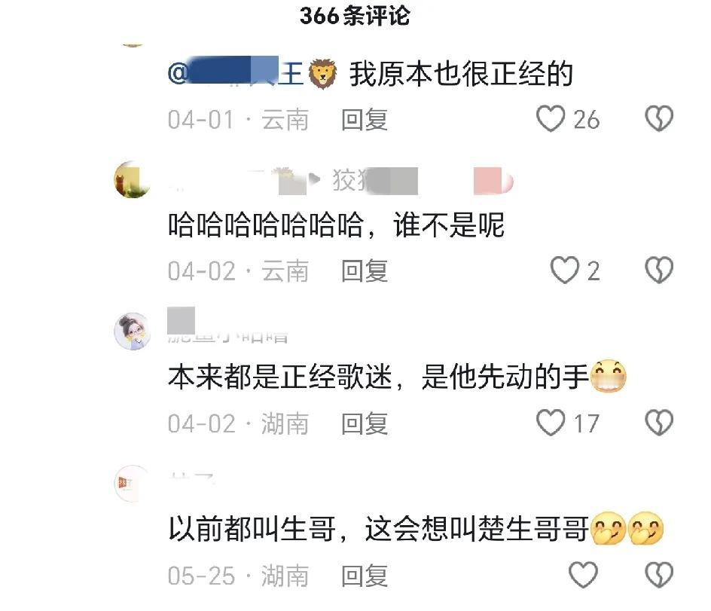The width and height of the screenshot is (711, 611).
Task: Open the mentioned user link with lion emoji
Action: point(252,72)
